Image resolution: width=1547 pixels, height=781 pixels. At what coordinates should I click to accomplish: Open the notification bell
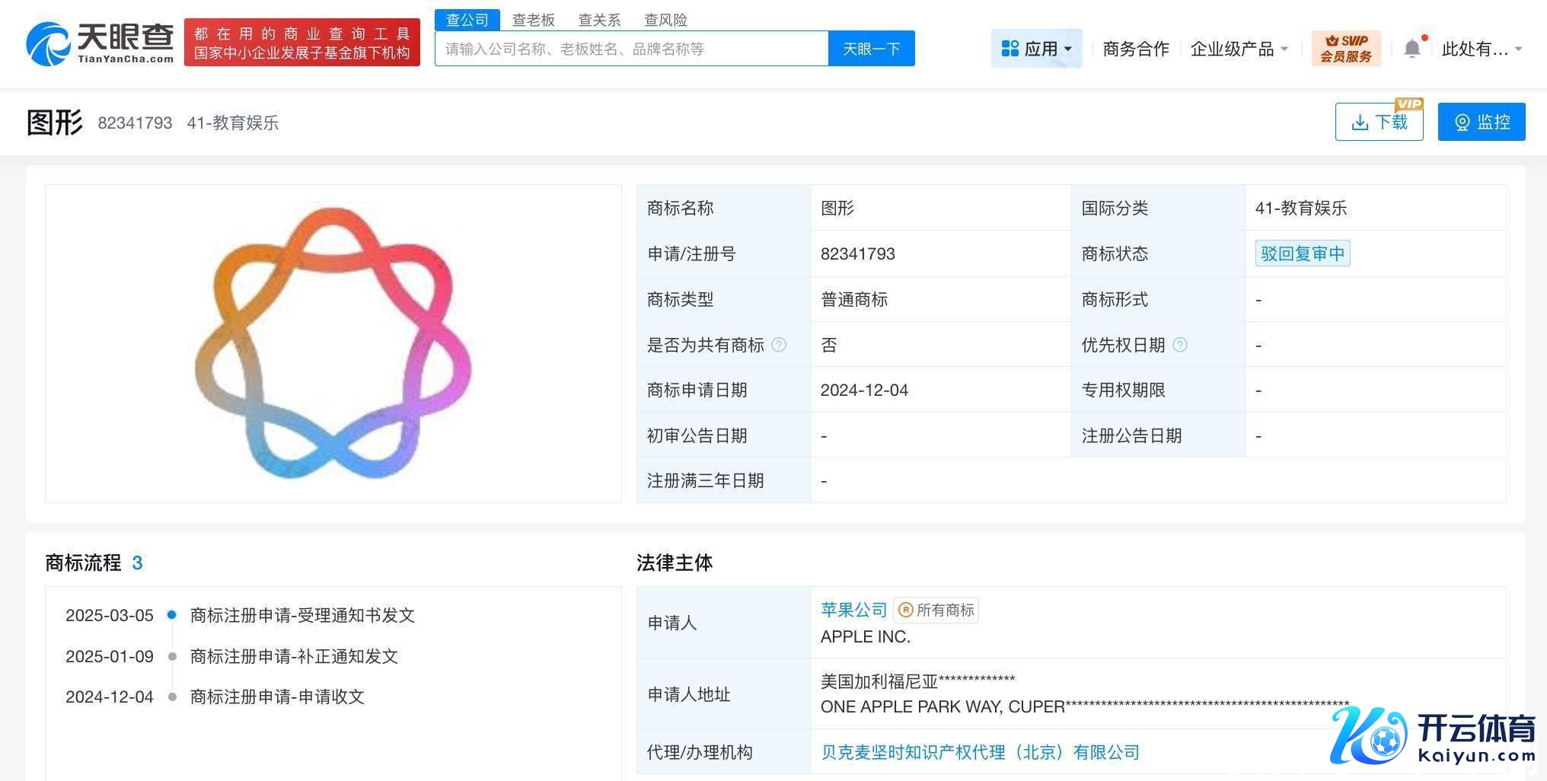(1411, 49)
